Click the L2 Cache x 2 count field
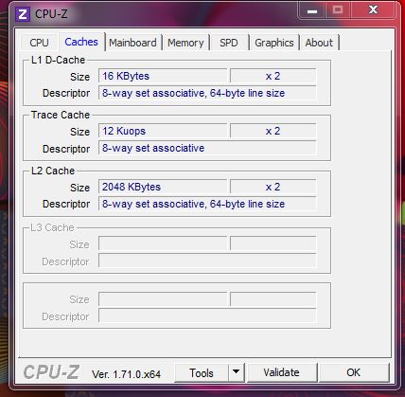This screenshot has height=397, width=405. [273, 187]
